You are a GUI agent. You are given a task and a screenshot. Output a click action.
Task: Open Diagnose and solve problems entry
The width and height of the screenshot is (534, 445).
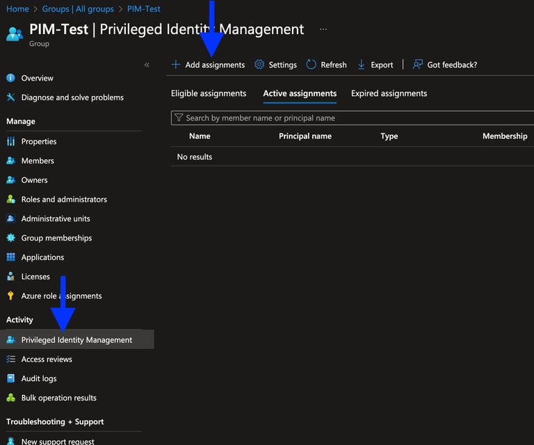(72, 97)
